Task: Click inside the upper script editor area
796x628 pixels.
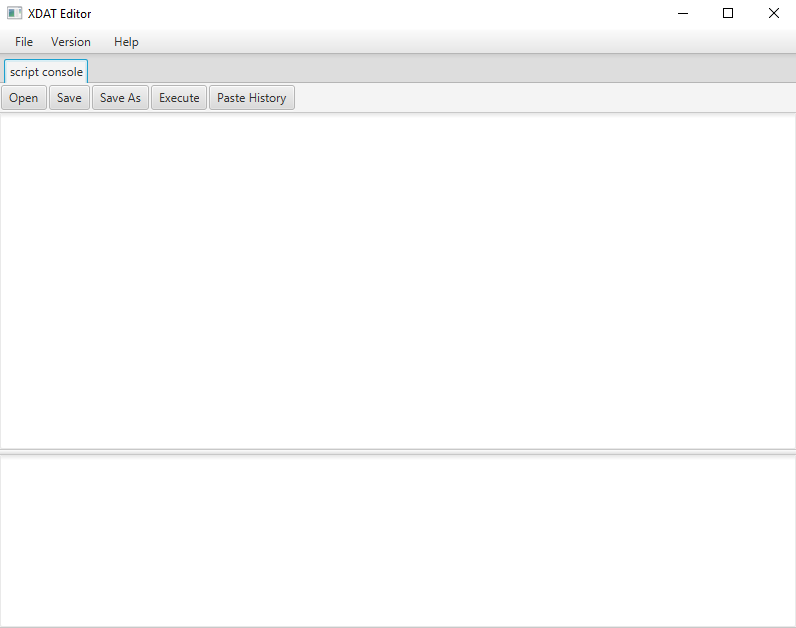Action: [398, 281]
